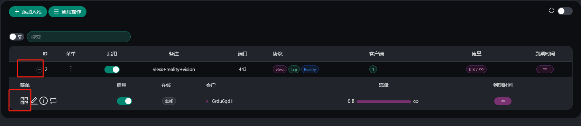Image resolution: width=581 pixels, height=126 pixels.
Task: Disable the vless+reality+vision inbound switch
Action: click(x=112, y=70)
